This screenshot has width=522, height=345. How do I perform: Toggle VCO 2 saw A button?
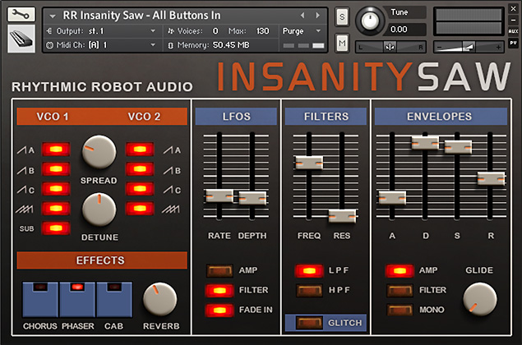tap(140, 149)
